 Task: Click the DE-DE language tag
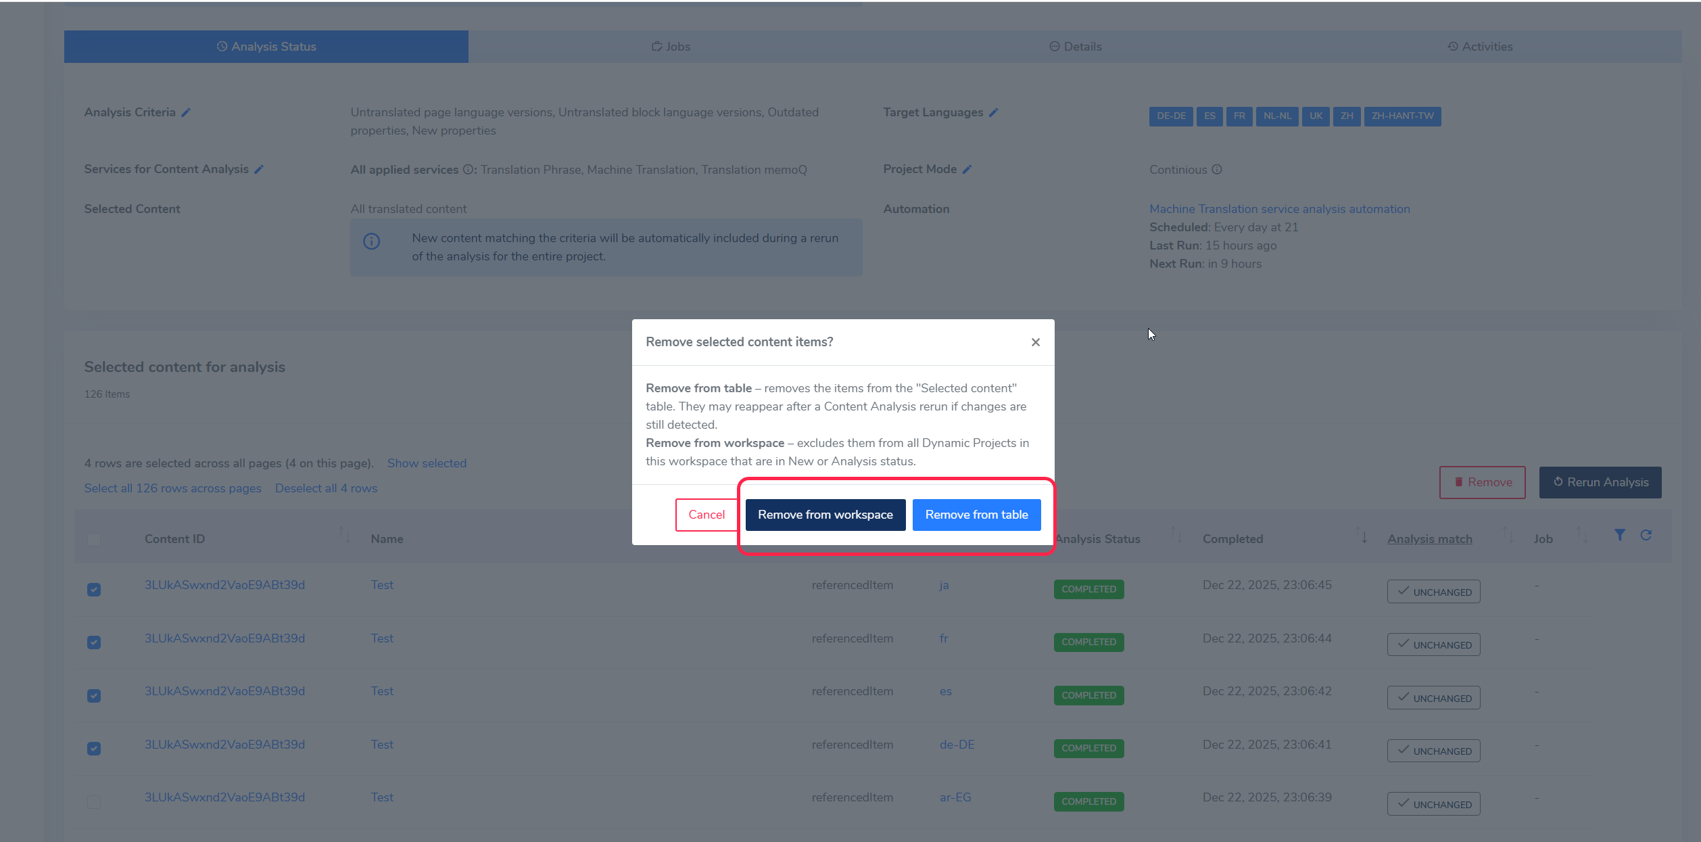click(x=1171, y=116)
